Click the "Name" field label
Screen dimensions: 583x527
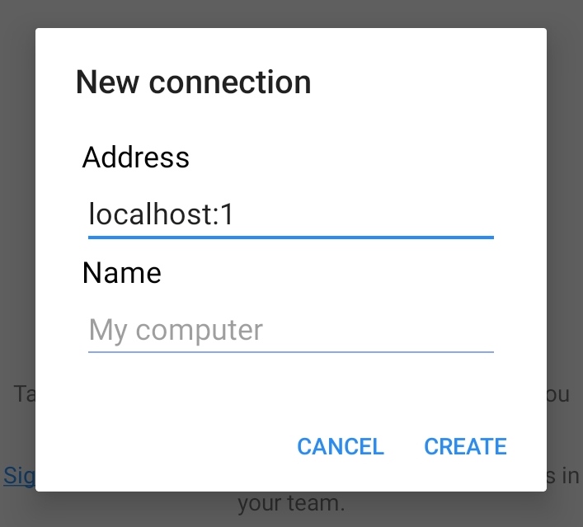pos(122,273)
